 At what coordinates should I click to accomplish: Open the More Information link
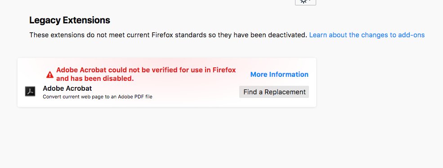click(x=279, y=74)
